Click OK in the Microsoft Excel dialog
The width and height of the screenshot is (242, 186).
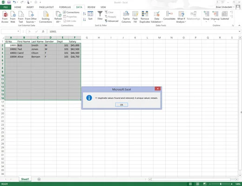click(x=121, y=105)
